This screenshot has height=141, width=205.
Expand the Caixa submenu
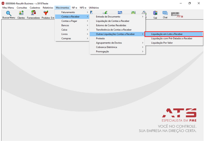(x=72, y=30)
